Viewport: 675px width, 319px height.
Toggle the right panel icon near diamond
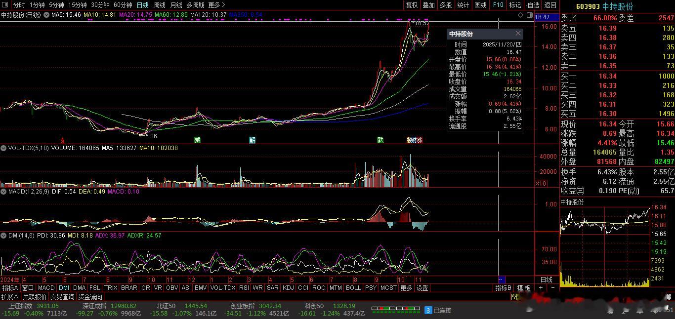coord(529,15)
